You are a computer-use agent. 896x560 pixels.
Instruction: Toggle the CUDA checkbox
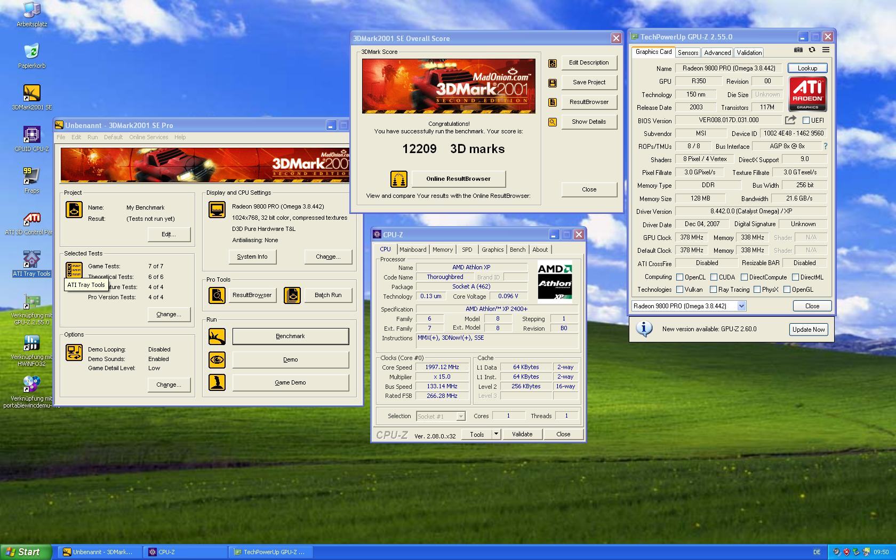click(714, 277)
